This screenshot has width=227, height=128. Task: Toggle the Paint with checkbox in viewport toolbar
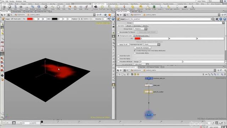12,19
